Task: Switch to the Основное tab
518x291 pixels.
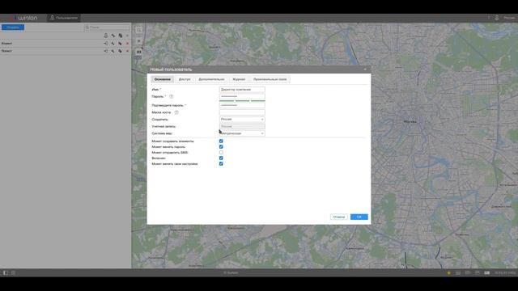Action: pyautogui.click(x=163, y=79)
